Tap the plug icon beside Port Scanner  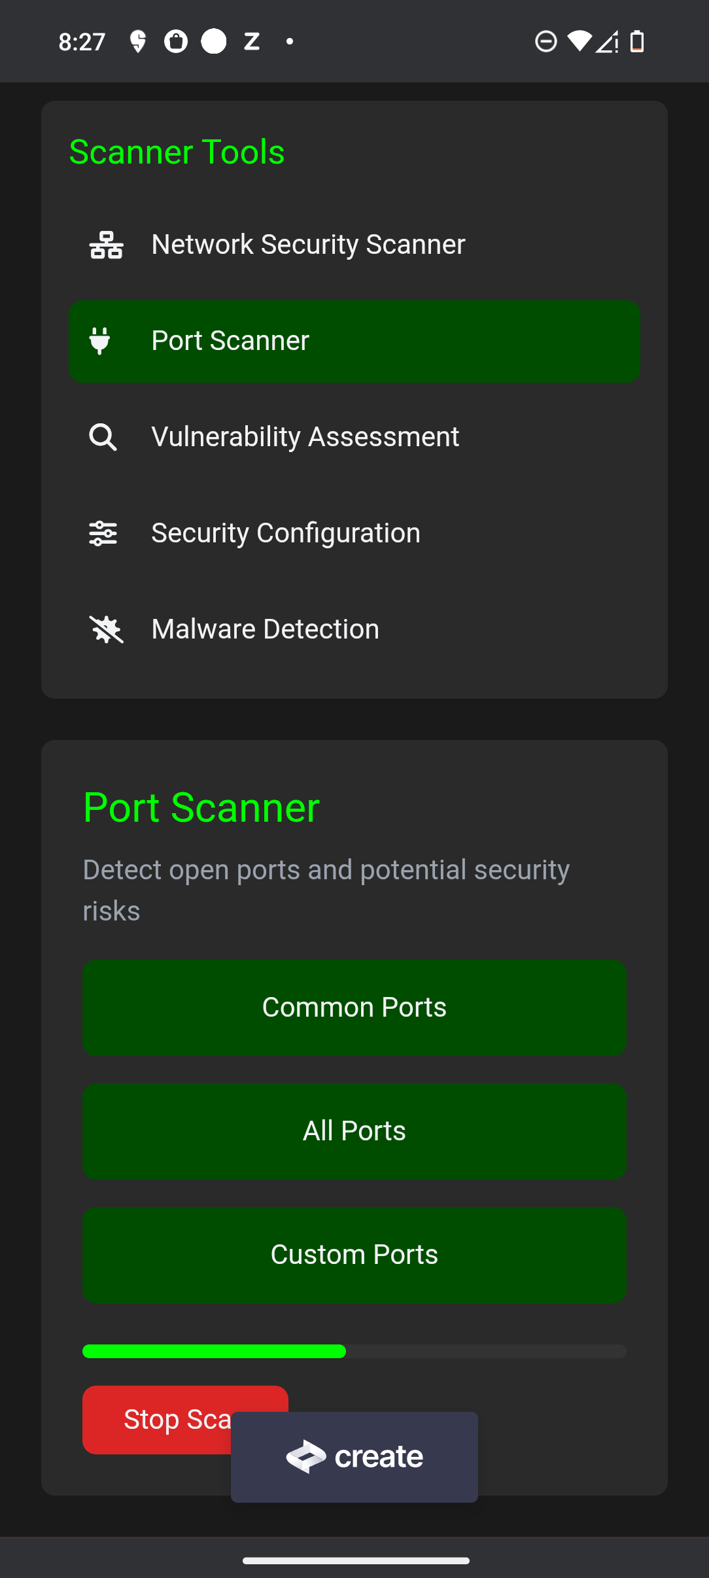100,341
